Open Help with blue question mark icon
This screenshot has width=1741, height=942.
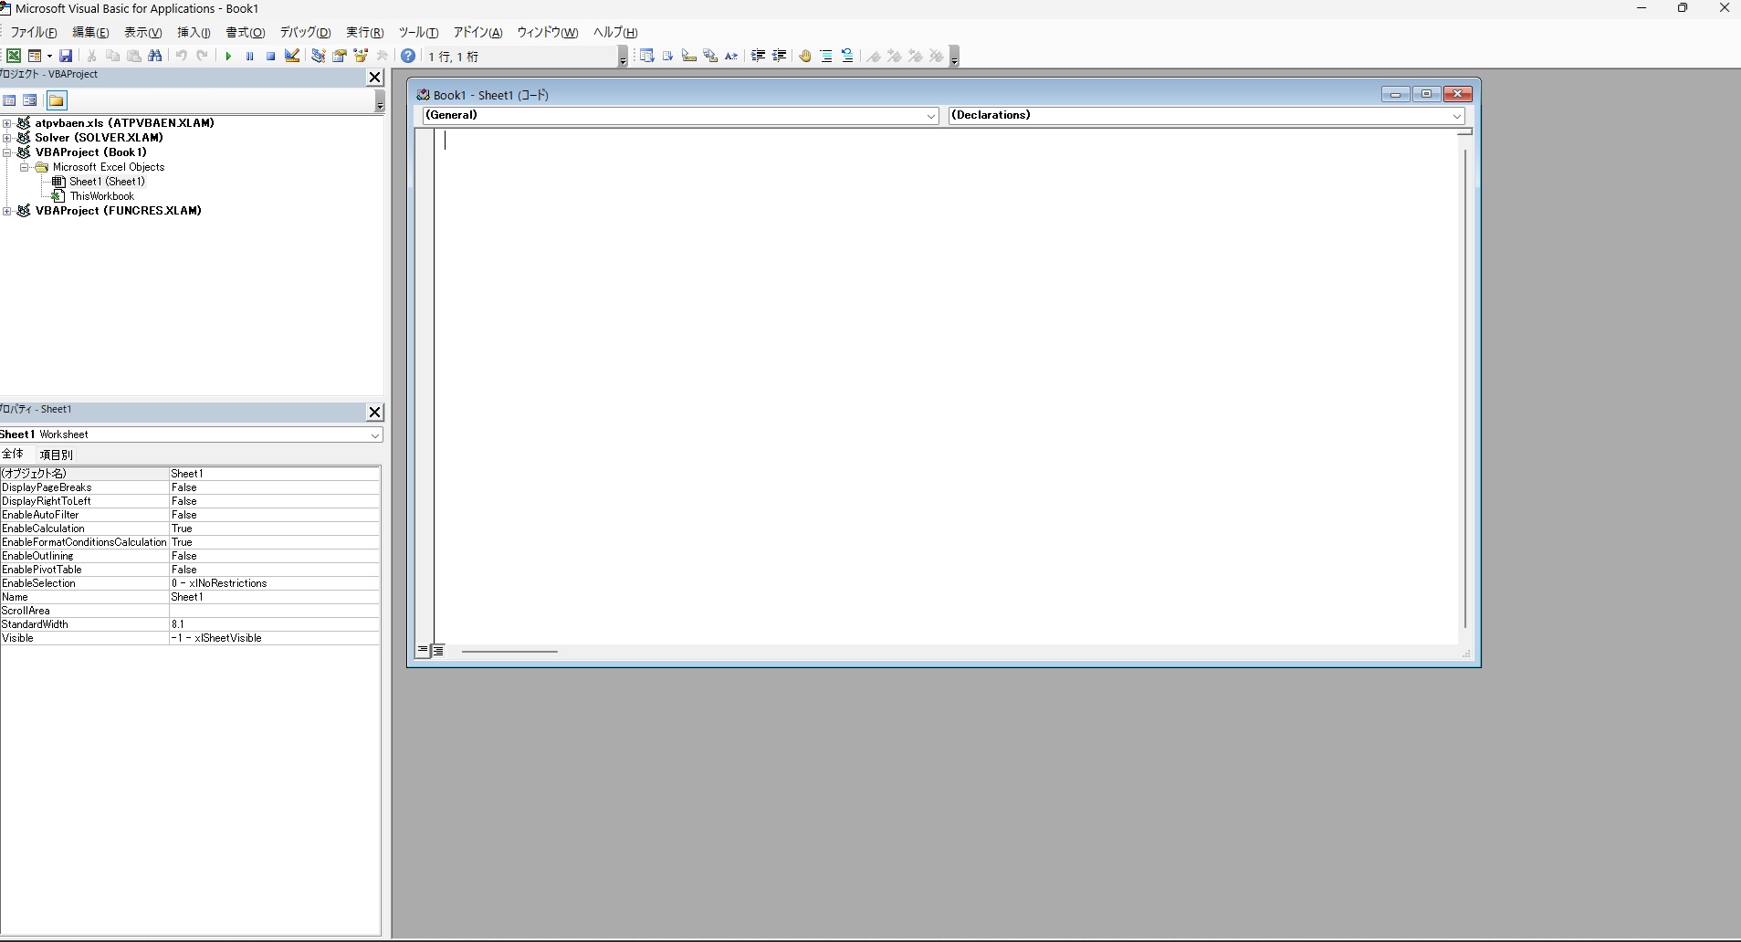point(408,56)
